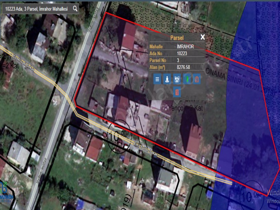Screen dimensions: 280x210
Task: Close the Parsel info popup
Action: (203, 37)
